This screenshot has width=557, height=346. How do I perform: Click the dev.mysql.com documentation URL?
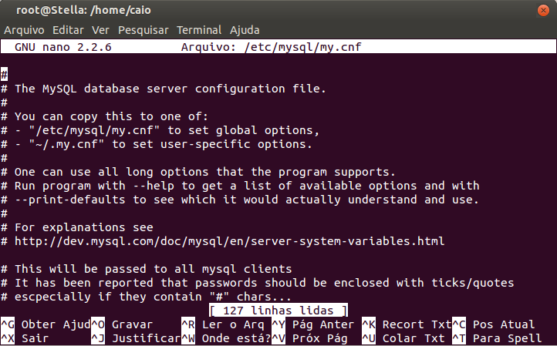pos(229,241)
